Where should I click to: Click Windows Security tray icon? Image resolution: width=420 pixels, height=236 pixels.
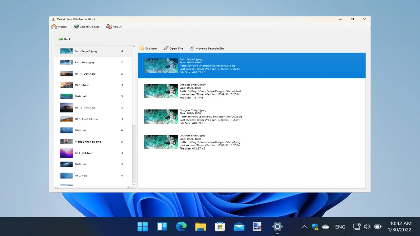(315, 226)
